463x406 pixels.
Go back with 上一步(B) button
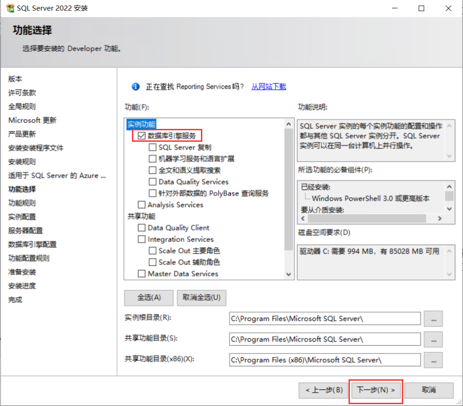click(x=324, y=390)
